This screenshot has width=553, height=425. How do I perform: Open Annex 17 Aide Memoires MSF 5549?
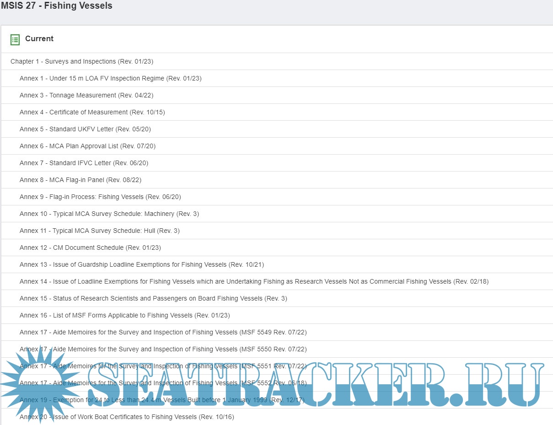click(x=163, y=332)
